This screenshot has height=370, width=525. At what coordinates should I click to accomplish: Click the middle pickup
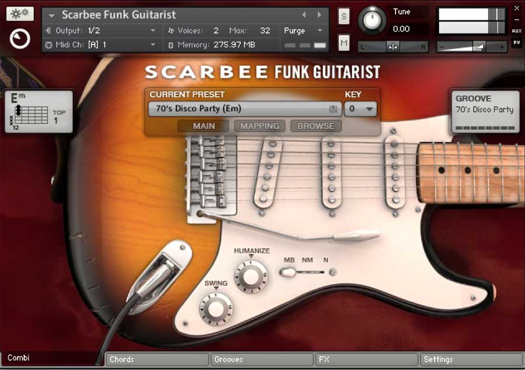click(331, 172)
